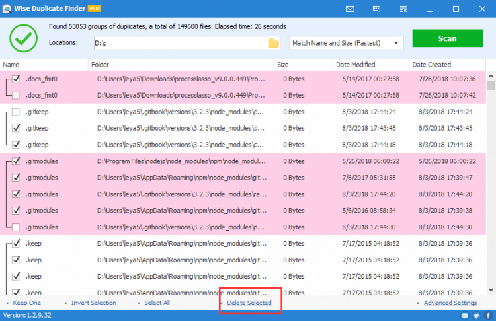The width and height of the screenshot is (496, 321).
Task: Uncheck the third .keep row checkbox
Action: click(16, 276)
